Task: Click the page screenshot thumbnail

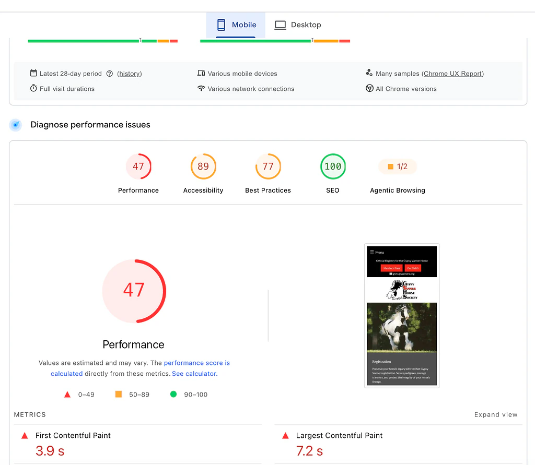Action: pyautogui.click(x=402, y=316)
